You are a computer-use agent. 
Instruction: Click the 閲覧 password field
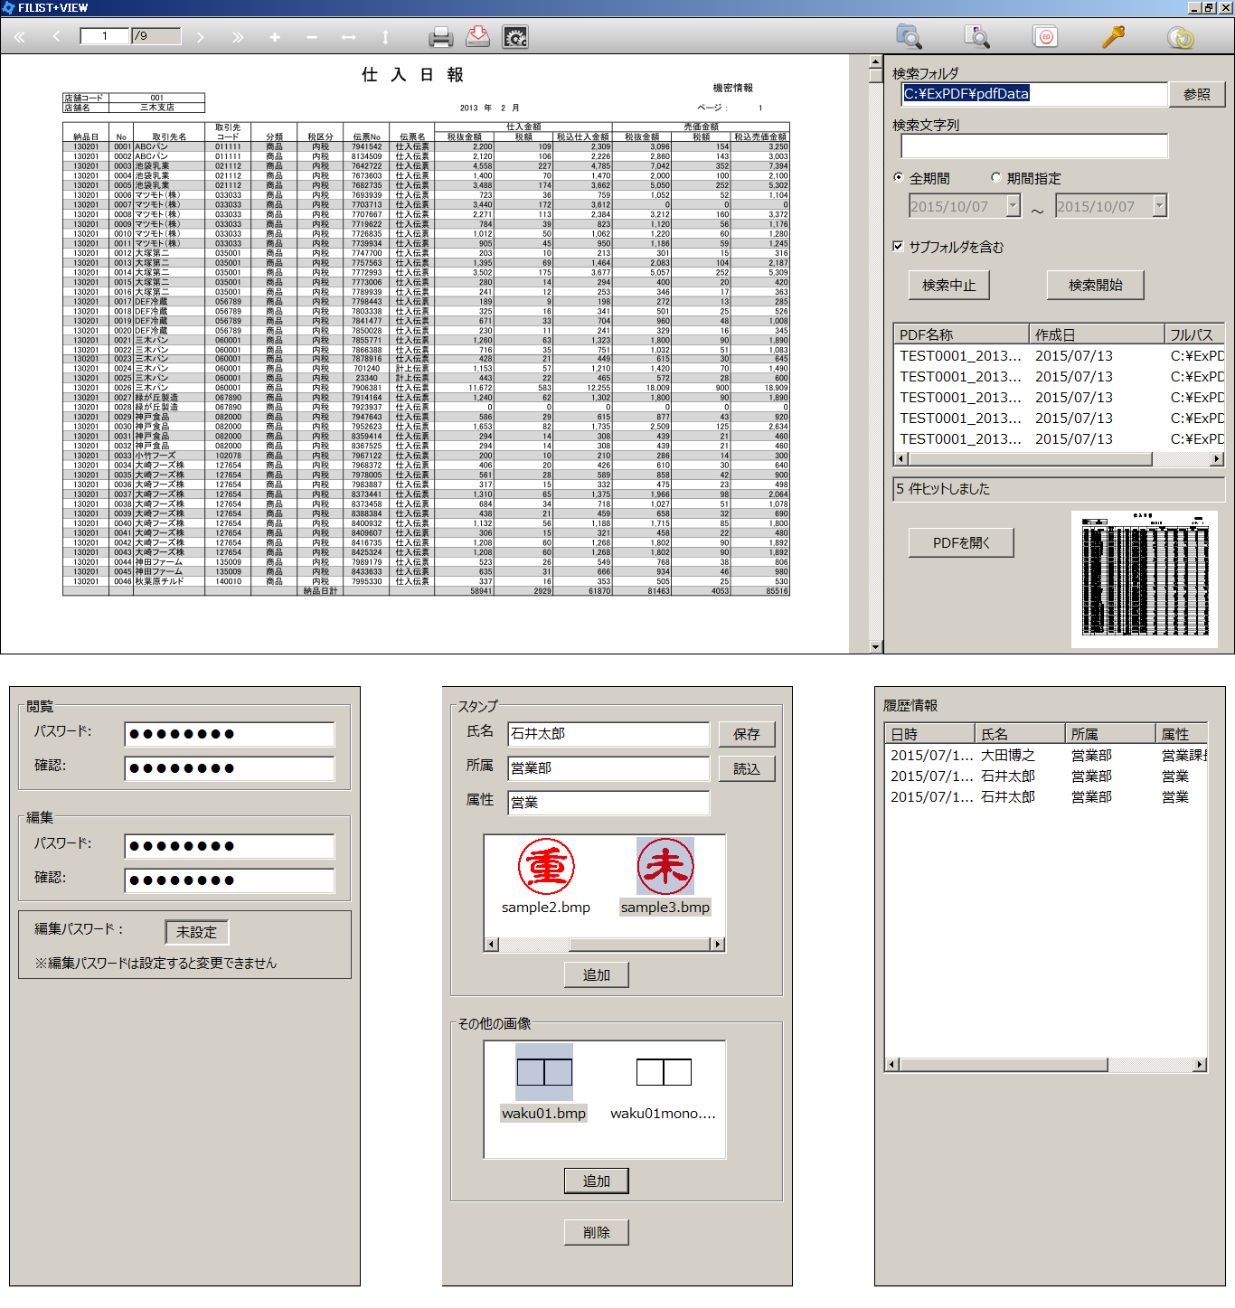coord(230,734)
